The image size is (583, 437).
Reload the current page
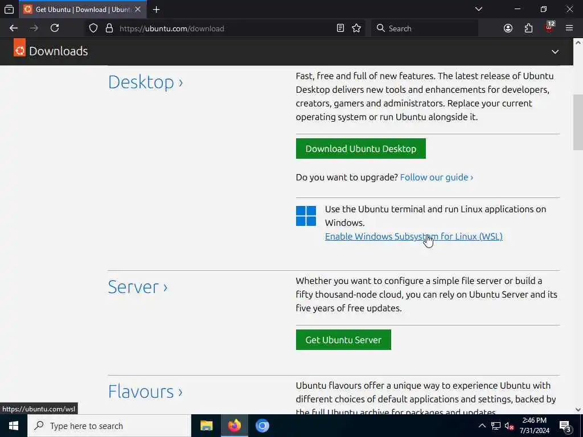coord(55,28)
